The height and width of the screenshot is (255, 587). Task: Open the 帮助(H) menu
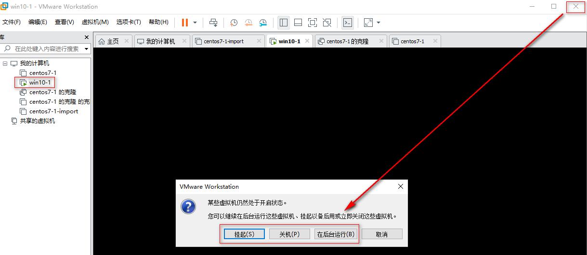[158, 22]
